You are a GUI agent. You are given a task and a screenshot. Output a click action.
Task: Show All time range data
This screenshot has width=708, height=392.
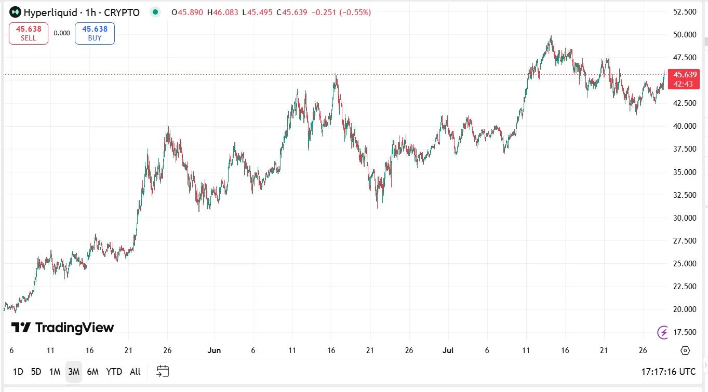click(135, 372)
